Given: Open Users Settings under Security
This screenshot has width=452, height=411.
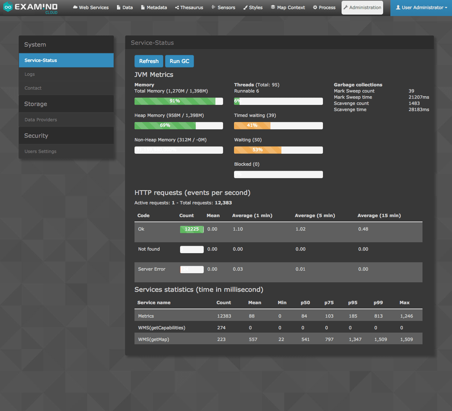Looking at the screenshot, I should [40, 151].
